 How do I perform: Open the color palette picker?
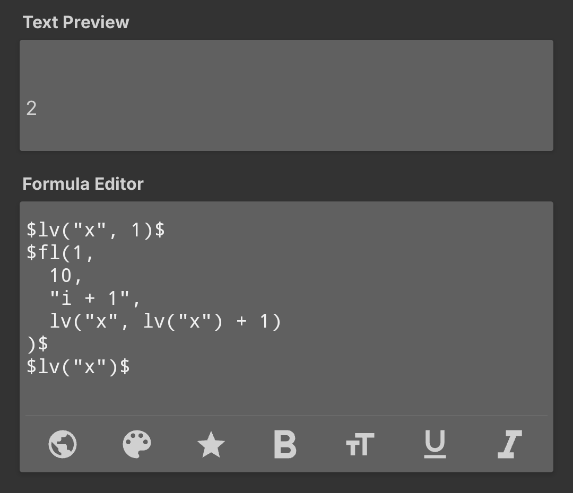point(137,444)
